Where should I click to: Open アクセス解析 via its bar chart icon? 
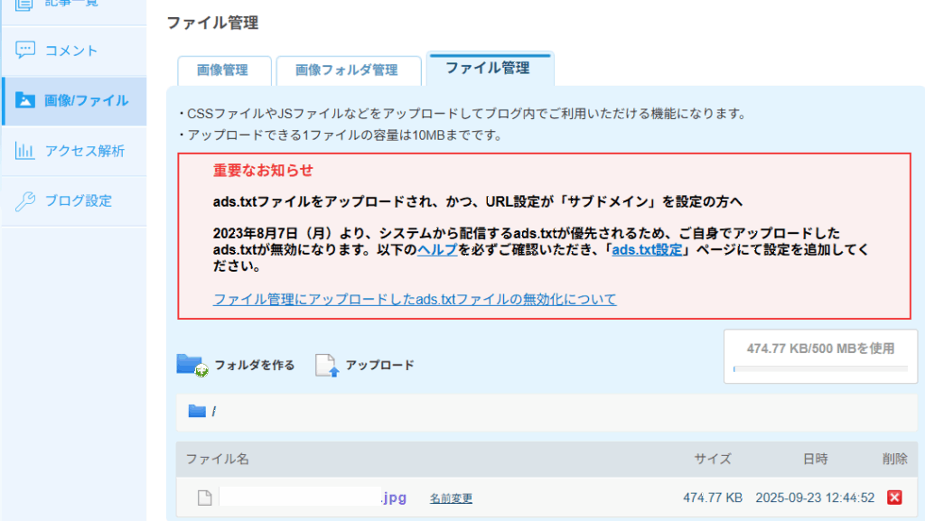coord(24,151)
